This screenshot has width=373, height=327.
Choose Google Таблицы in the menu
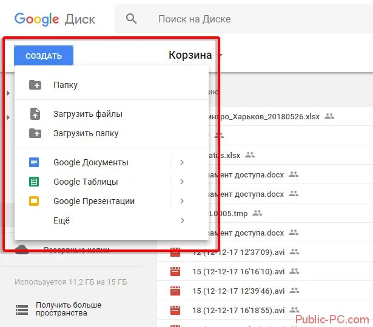coord(92,182)
